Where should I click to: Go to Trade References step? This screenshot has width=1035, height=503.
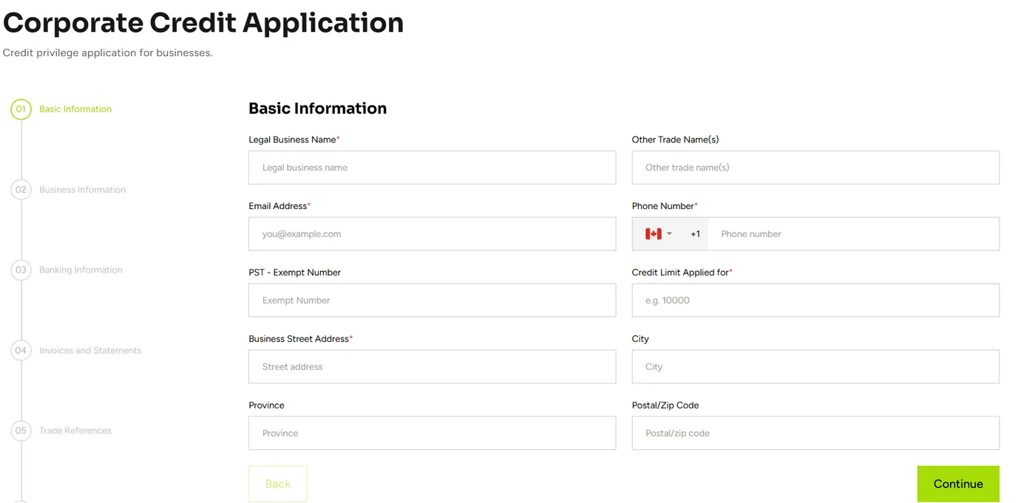75,431
